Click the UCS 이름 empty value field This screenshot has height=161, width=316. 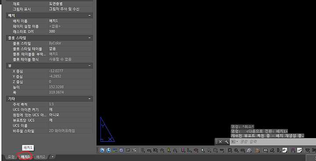click(x=70, y=125)
